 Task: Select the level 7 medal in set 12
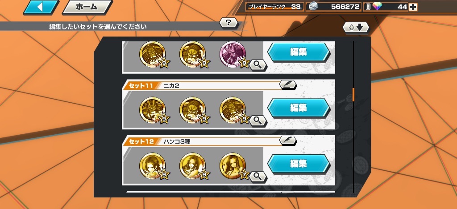(233, 166)
